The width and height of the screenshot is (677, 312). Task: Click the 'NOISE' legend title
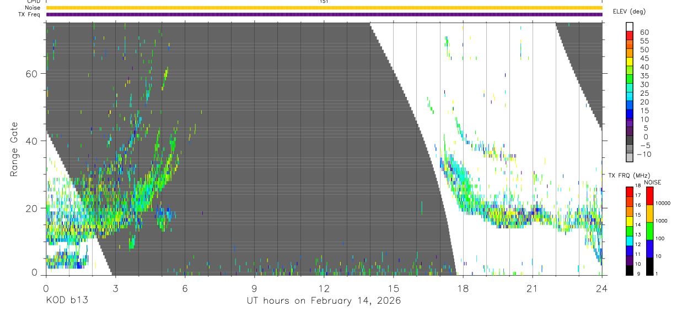(652, 182)
